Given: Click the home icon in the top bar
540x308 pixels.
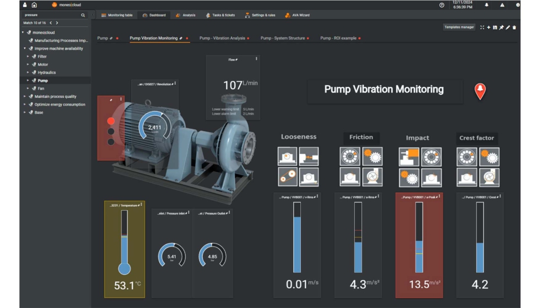Looking at the screenshot, I should [x=34, y=5].
